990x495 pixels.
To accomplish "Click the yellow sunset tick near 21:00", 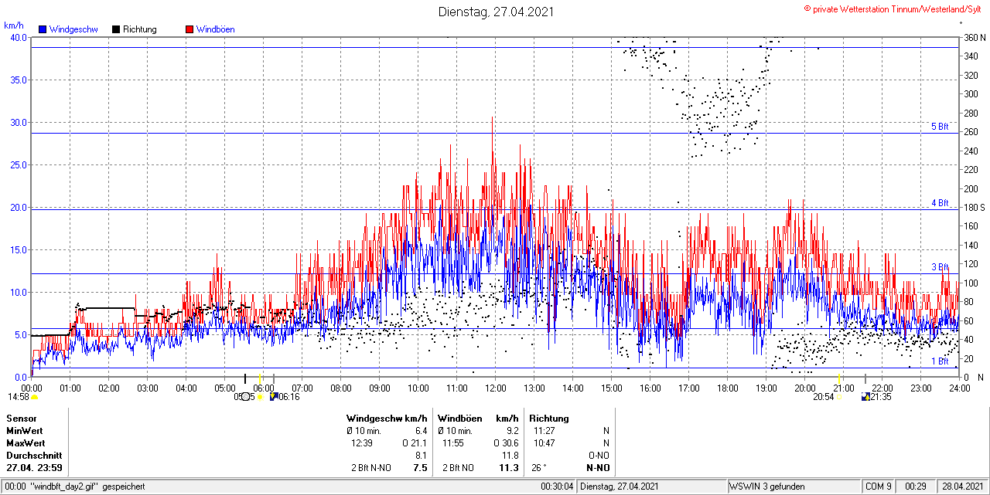I will (839, 378).
